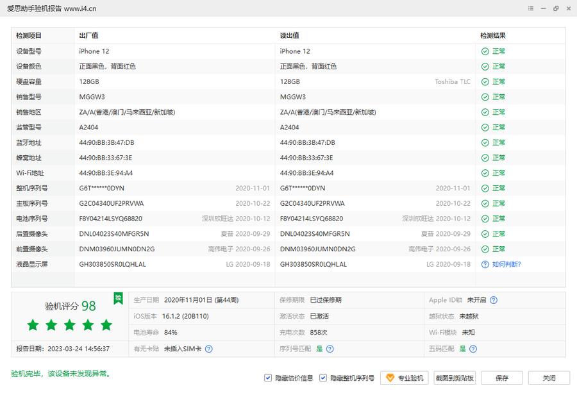Click the production date 2020年11月01日
This screenshot has height=393, width=577.
188,300
